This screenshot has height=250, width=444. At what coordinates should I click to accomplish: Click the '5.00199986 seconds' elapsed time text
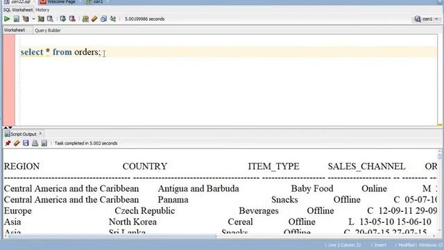[145, 19]
